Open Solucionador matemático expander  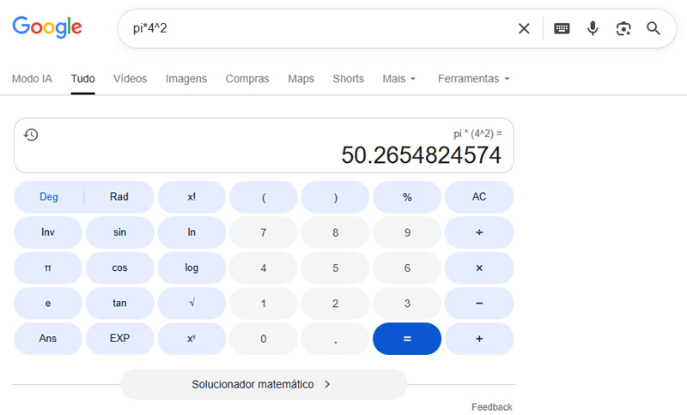264,384
